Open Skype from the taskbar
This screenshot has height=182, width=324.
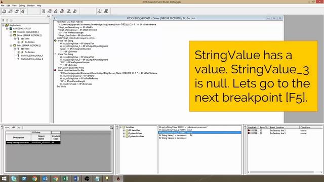click(x=14, y=178)
